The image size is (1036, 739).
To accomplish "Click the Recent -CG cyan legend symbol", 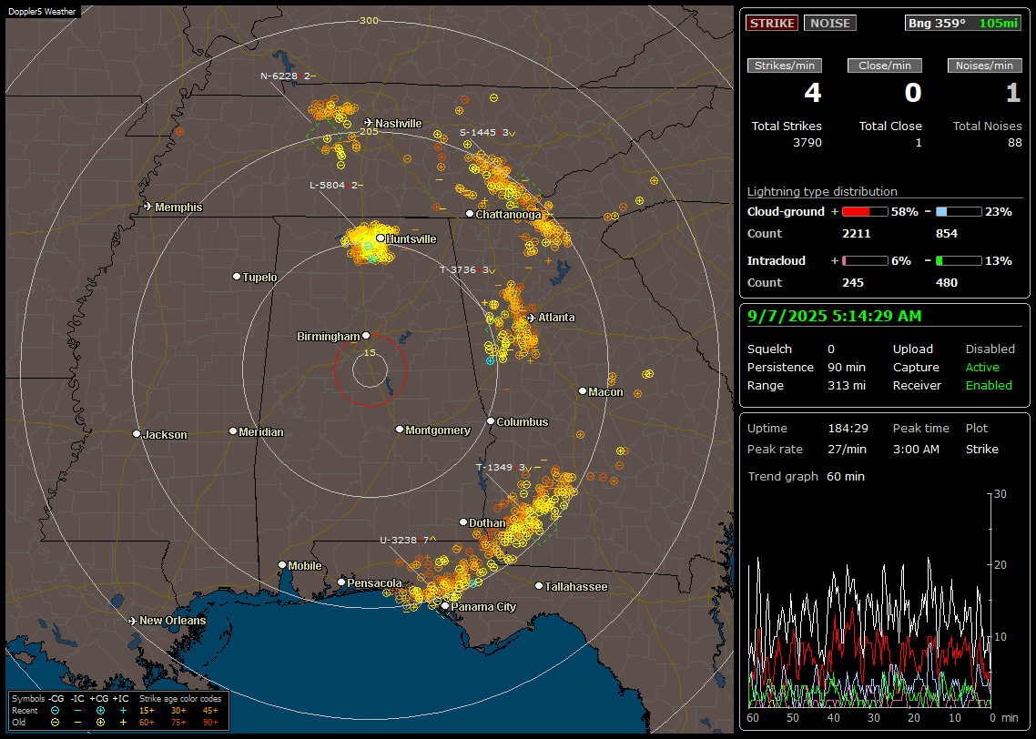I will pos(55,711).
